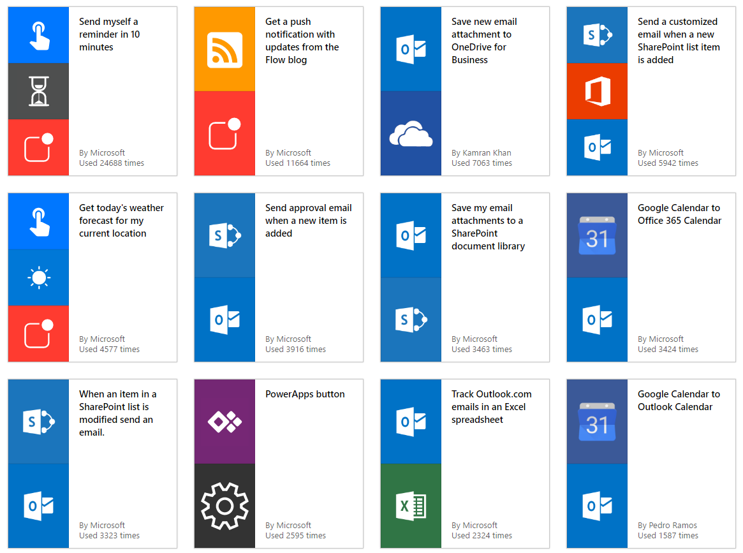Click the gear icon on the PowerApps button card
This screenshot has height=553, width=743.
[x=224, y=506]
